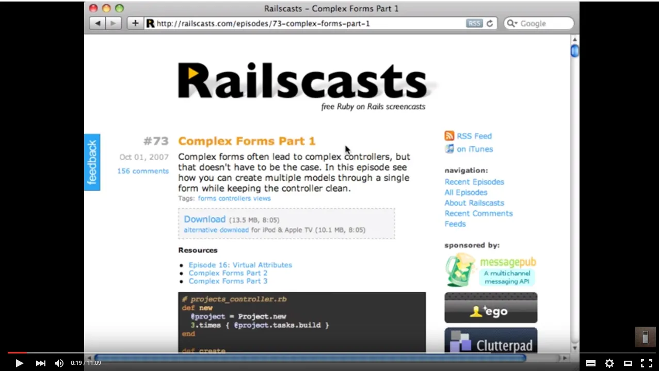Click the messagepub sponsor banner
Screen dimensions: 659x371
pos(491,270)
